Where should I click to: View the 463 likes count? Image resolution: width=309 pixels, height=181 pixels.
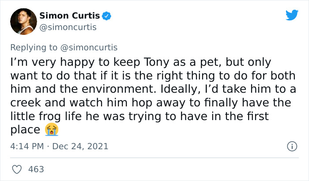click(x=36, y=169)
